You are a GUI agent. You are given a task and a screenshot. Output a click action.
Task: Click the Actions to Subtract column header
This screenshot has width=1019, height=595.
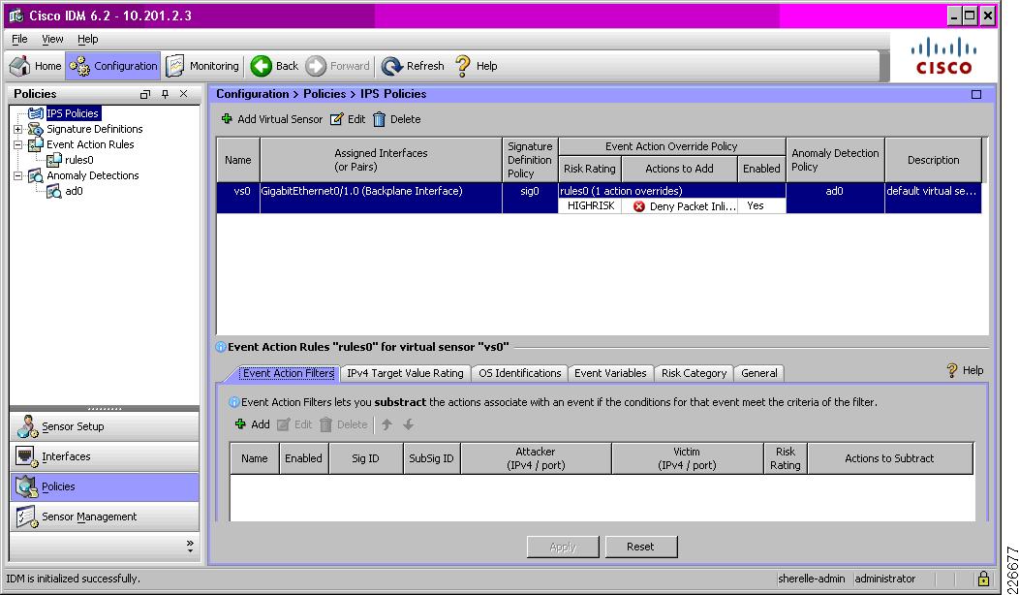point(889,458)
